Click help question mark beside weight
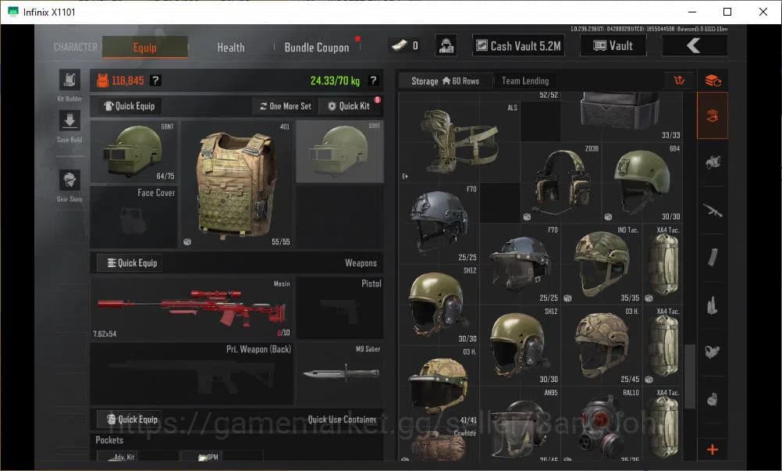Image resolution: width=782 pixels, height=471 pixels. click(x=373, y=80)
